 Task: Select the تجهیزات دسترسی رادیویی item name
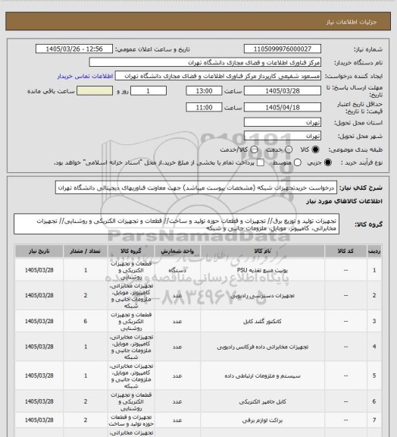point(262,295)
